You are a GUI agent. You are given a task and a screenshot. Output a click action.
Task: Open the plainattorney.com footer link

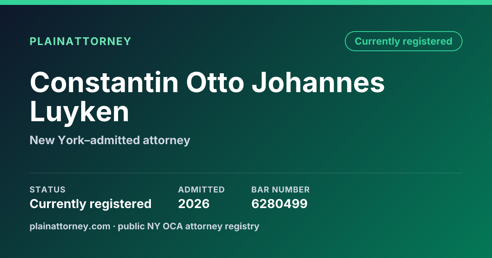coord(70,226)
